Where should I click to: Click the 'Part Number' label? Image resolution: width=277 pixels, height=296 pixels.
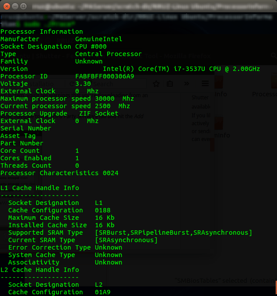tap(22, 143)
